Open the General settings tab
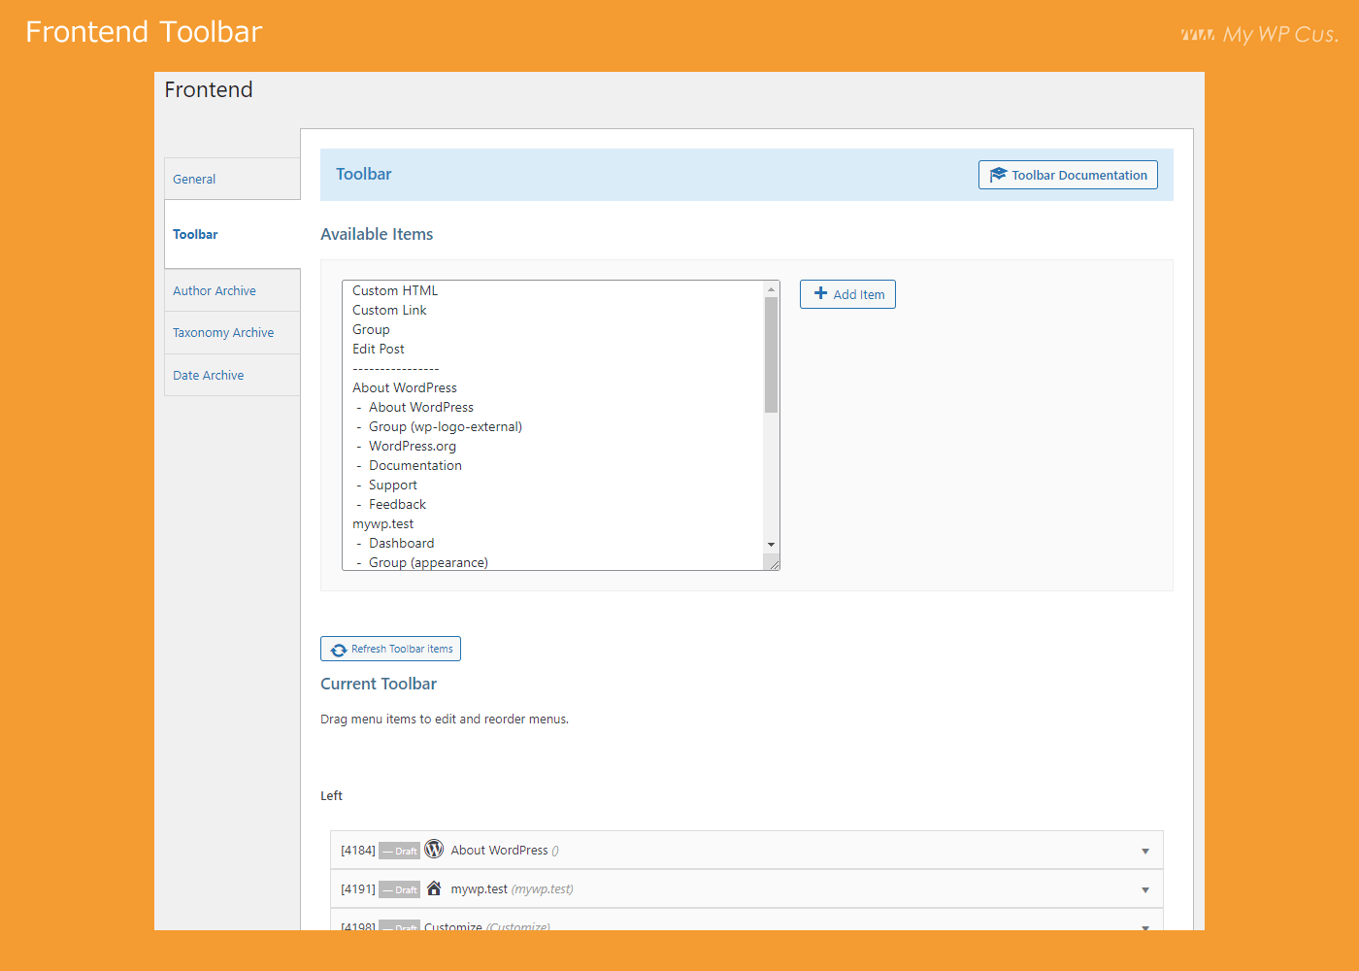The image size is (1359, 971). (232, 179)
